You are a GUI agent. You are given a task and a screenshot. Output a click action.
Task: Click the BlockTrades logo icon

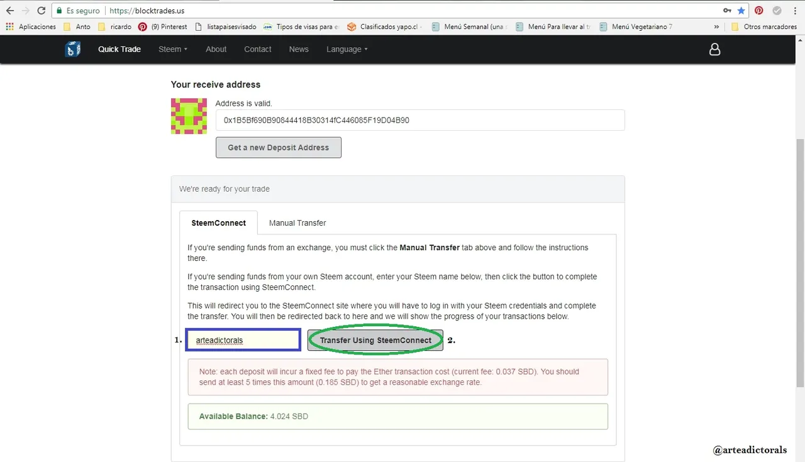click(x=73, y=49)
